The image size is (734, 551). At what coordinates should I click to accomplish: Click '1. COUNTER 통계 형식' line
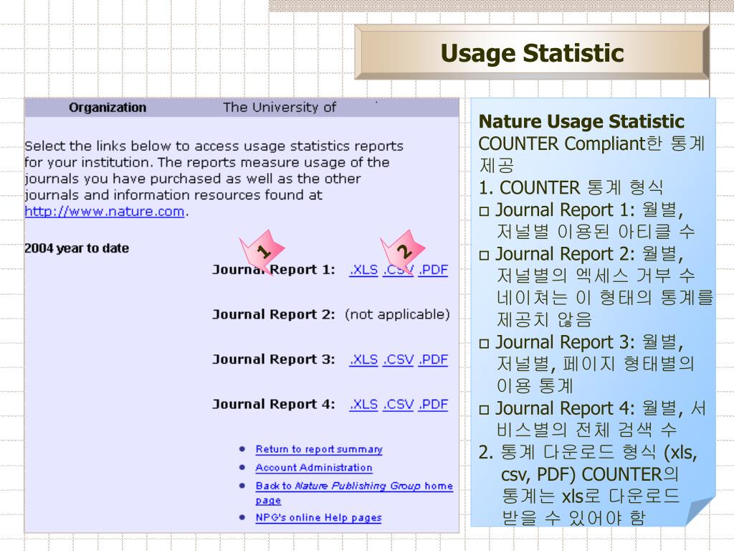click(x=571, y=188)
